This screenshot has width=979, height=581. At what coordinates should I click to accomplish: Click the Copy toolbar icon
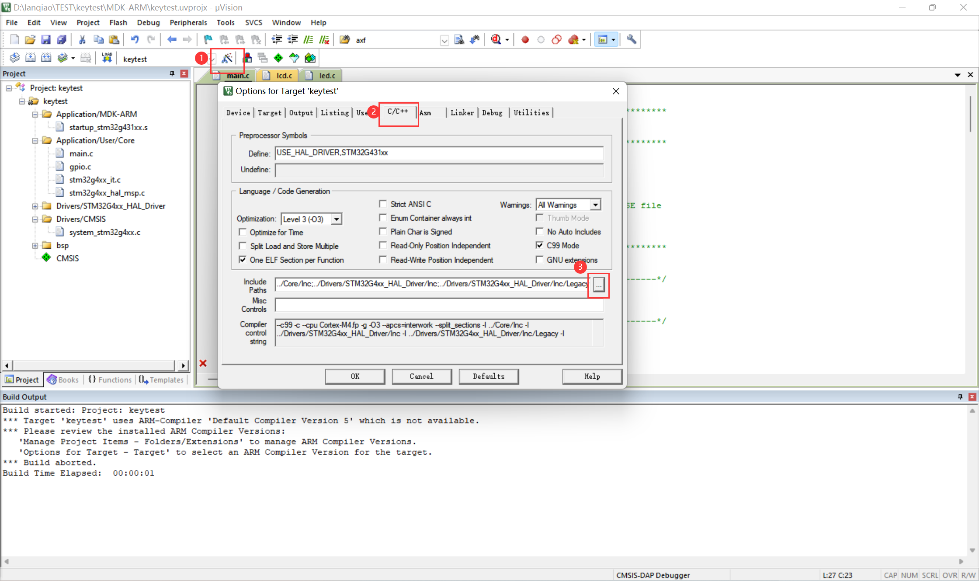[x=98, y=40]
